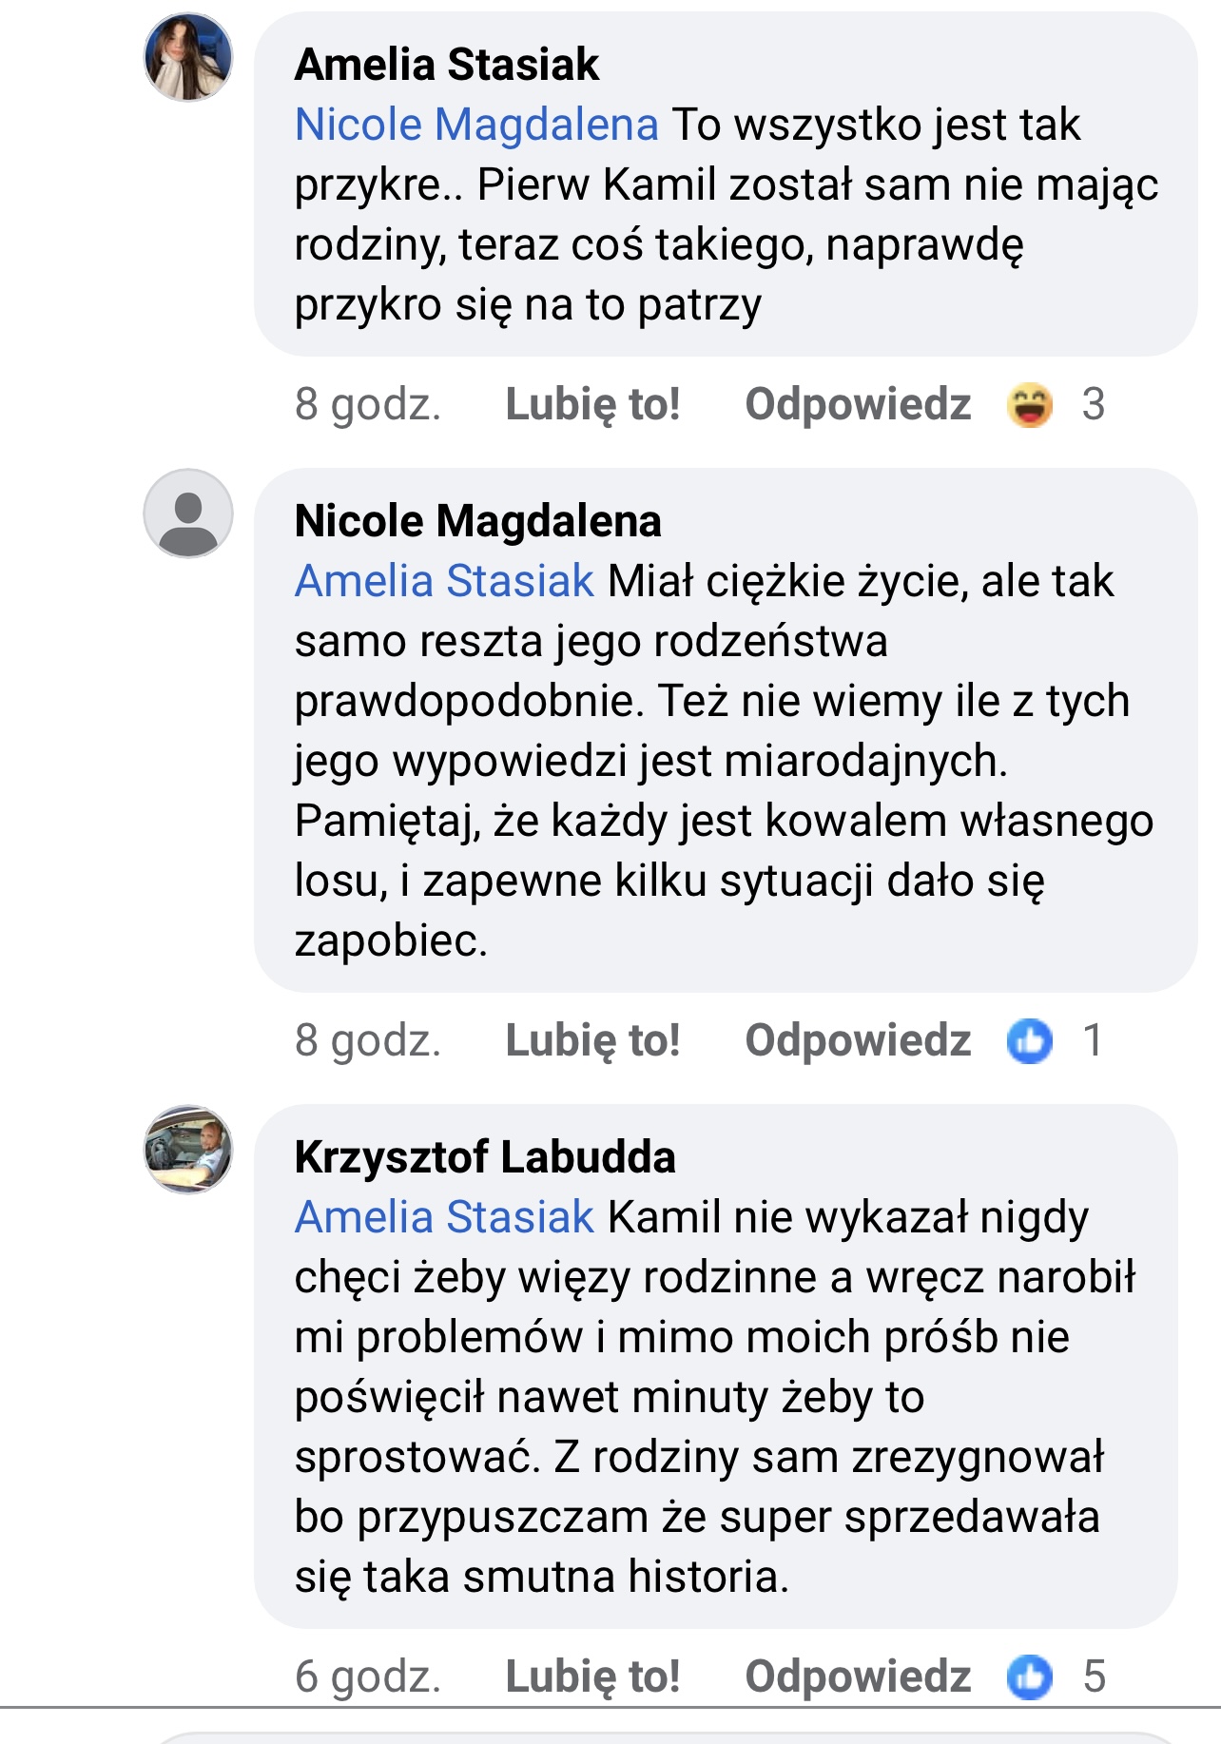Click the Nicole Magdalena mention in Amelia's comment

pos(476,125)
